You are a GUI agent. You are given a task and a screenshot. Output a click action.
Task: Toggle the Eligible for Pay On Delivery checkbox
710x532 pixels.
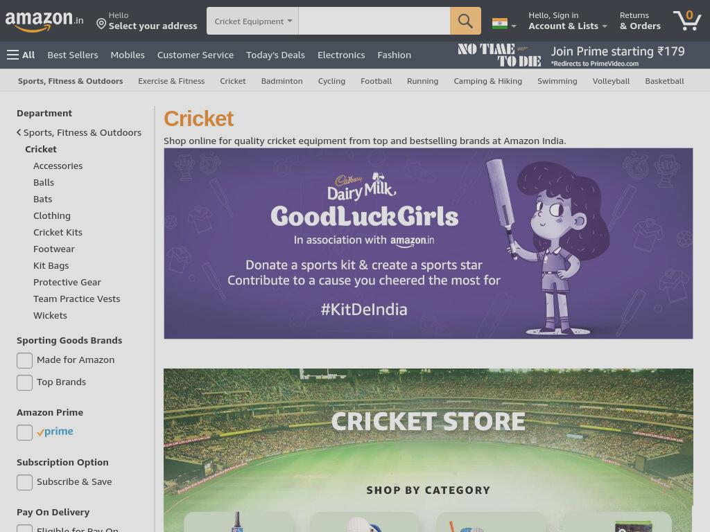[24, 529]
